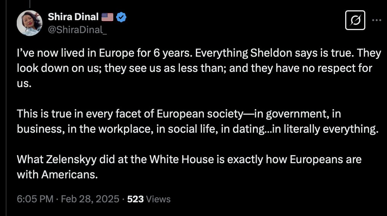
Task: Click the blue verified checkmark badge
Action: coord(122,17)
